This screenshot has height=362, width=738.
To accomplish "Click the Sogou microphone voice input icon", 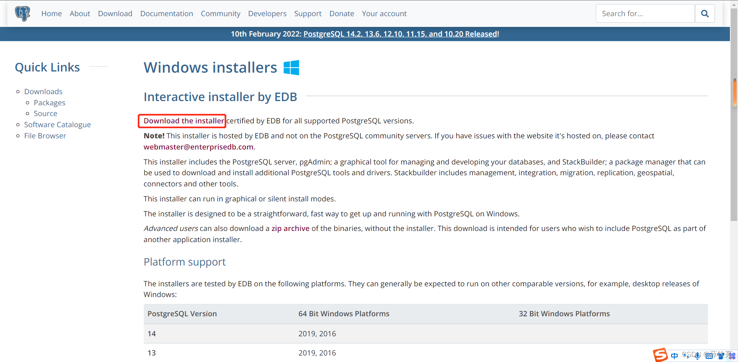I will click(x=697, y=356).
